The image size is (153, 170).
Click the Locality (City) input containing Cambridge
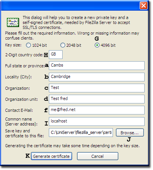click(97, 77)
